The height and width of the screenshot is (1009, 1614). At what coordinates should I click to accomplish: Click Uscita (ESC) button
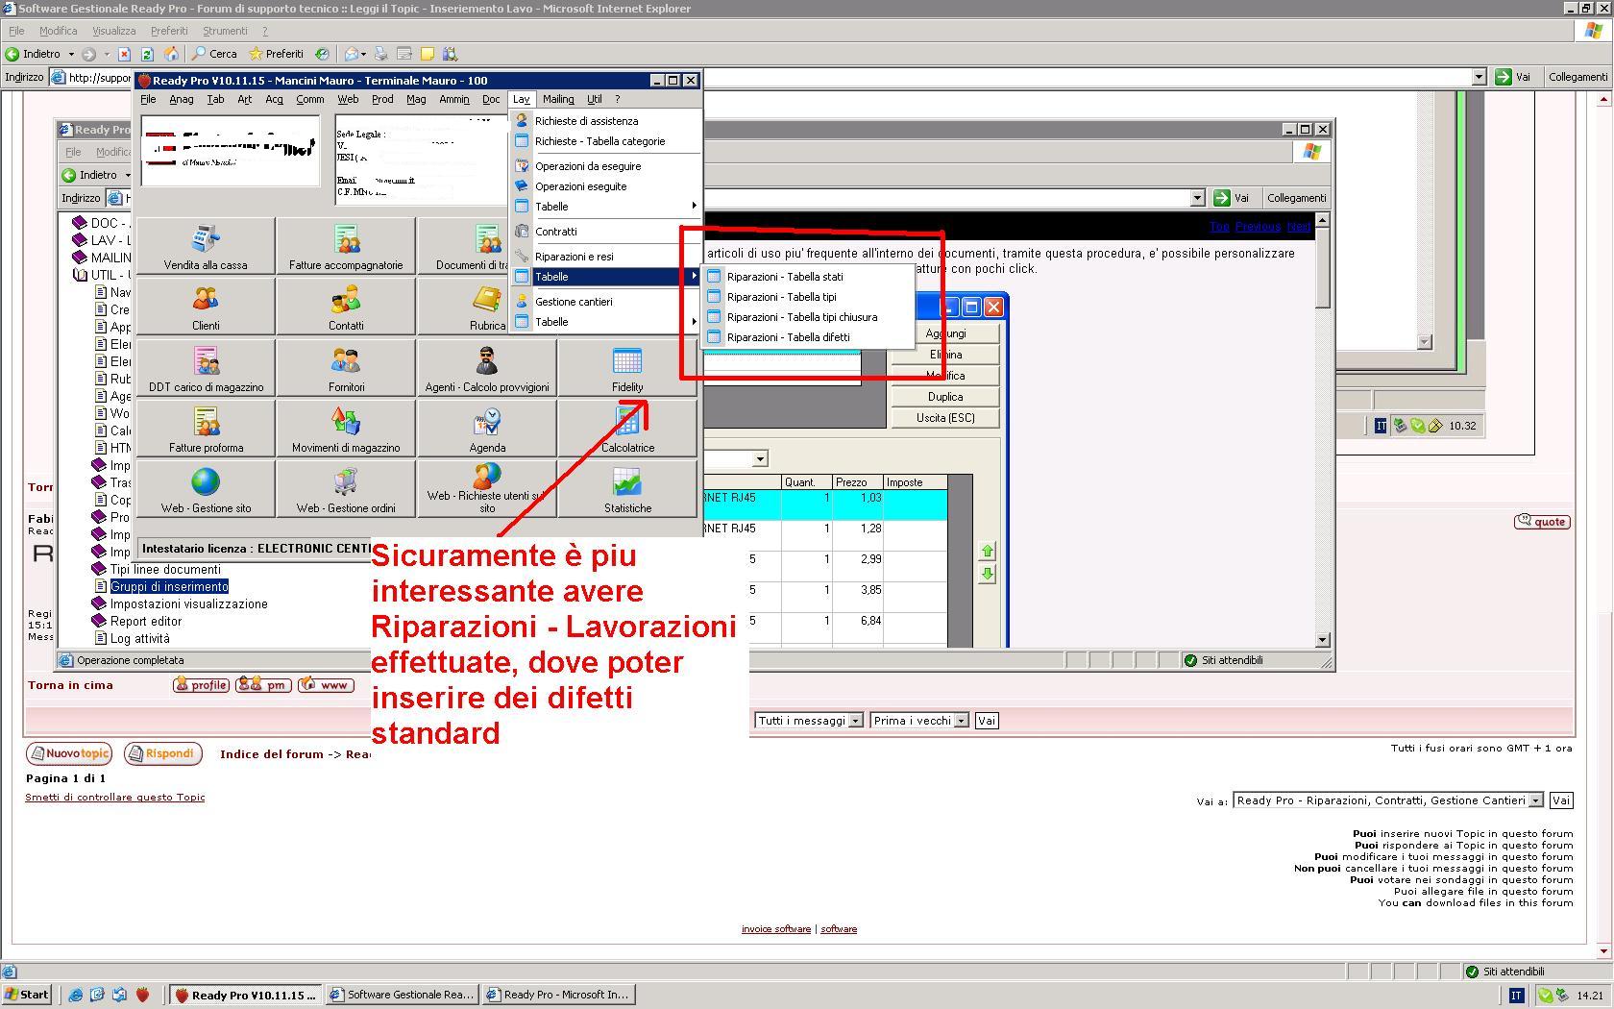[945, 418]
